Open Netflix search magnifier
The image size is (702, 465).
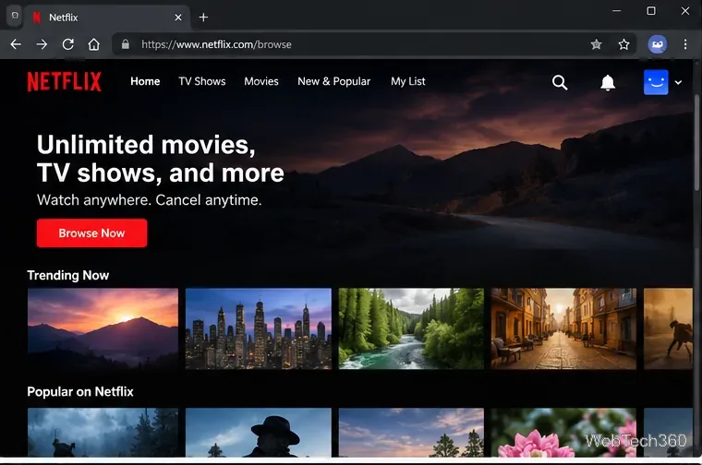560,82
